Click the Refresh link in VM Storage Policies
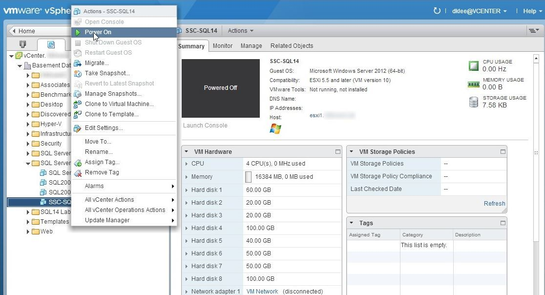Screen dimensions: 545x295 (494, 204)
